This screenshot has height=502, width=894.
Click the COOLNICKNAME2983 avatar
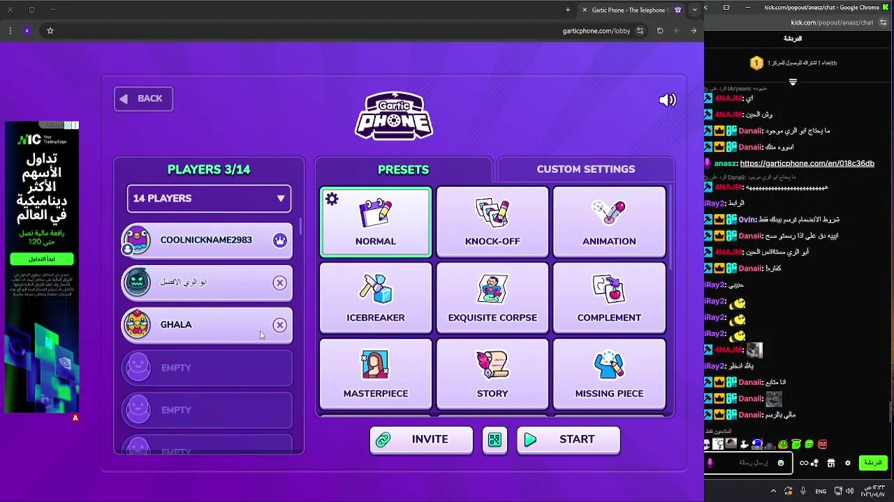pyautogui.click(x=137, y=240)
